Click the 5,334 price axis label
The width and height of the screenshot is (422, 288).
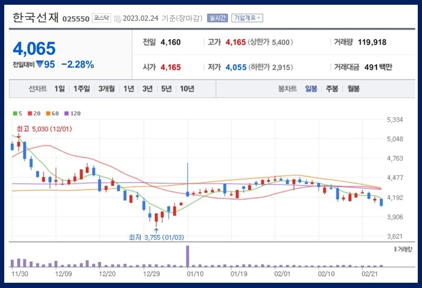coord(395,120)
